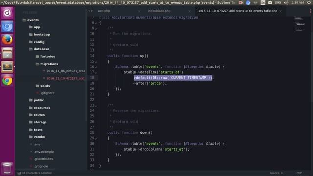
Task: Open Firefox from the launcher dock
Action: tap(7, 40)
